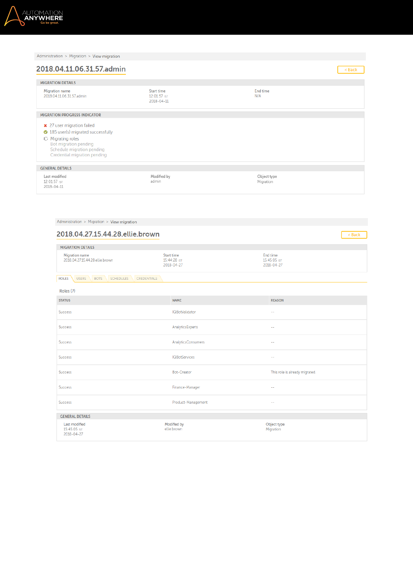
Task: Select the Bot-Creator role name
Action: (182, 372)
